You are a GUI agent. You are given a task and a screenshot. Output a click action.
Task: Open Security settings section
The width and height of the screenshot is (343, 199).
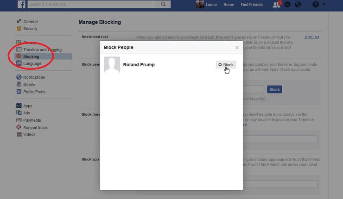tap(30, 29)
